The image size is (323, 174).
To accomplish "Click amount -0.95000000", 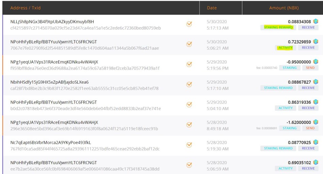I will [299, 62].
